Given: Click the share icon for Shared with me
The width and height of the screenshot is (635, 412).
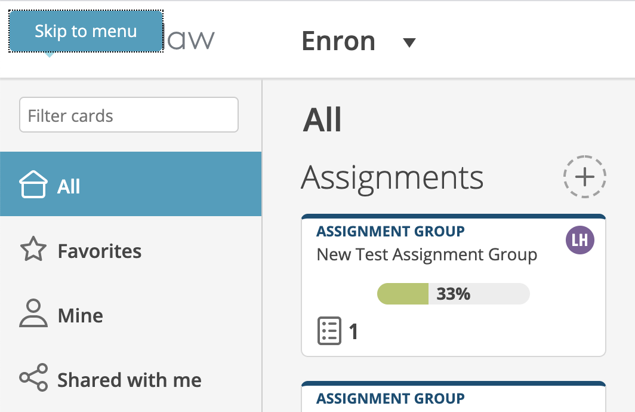Looking at the screenshot, I should [33, 377].
